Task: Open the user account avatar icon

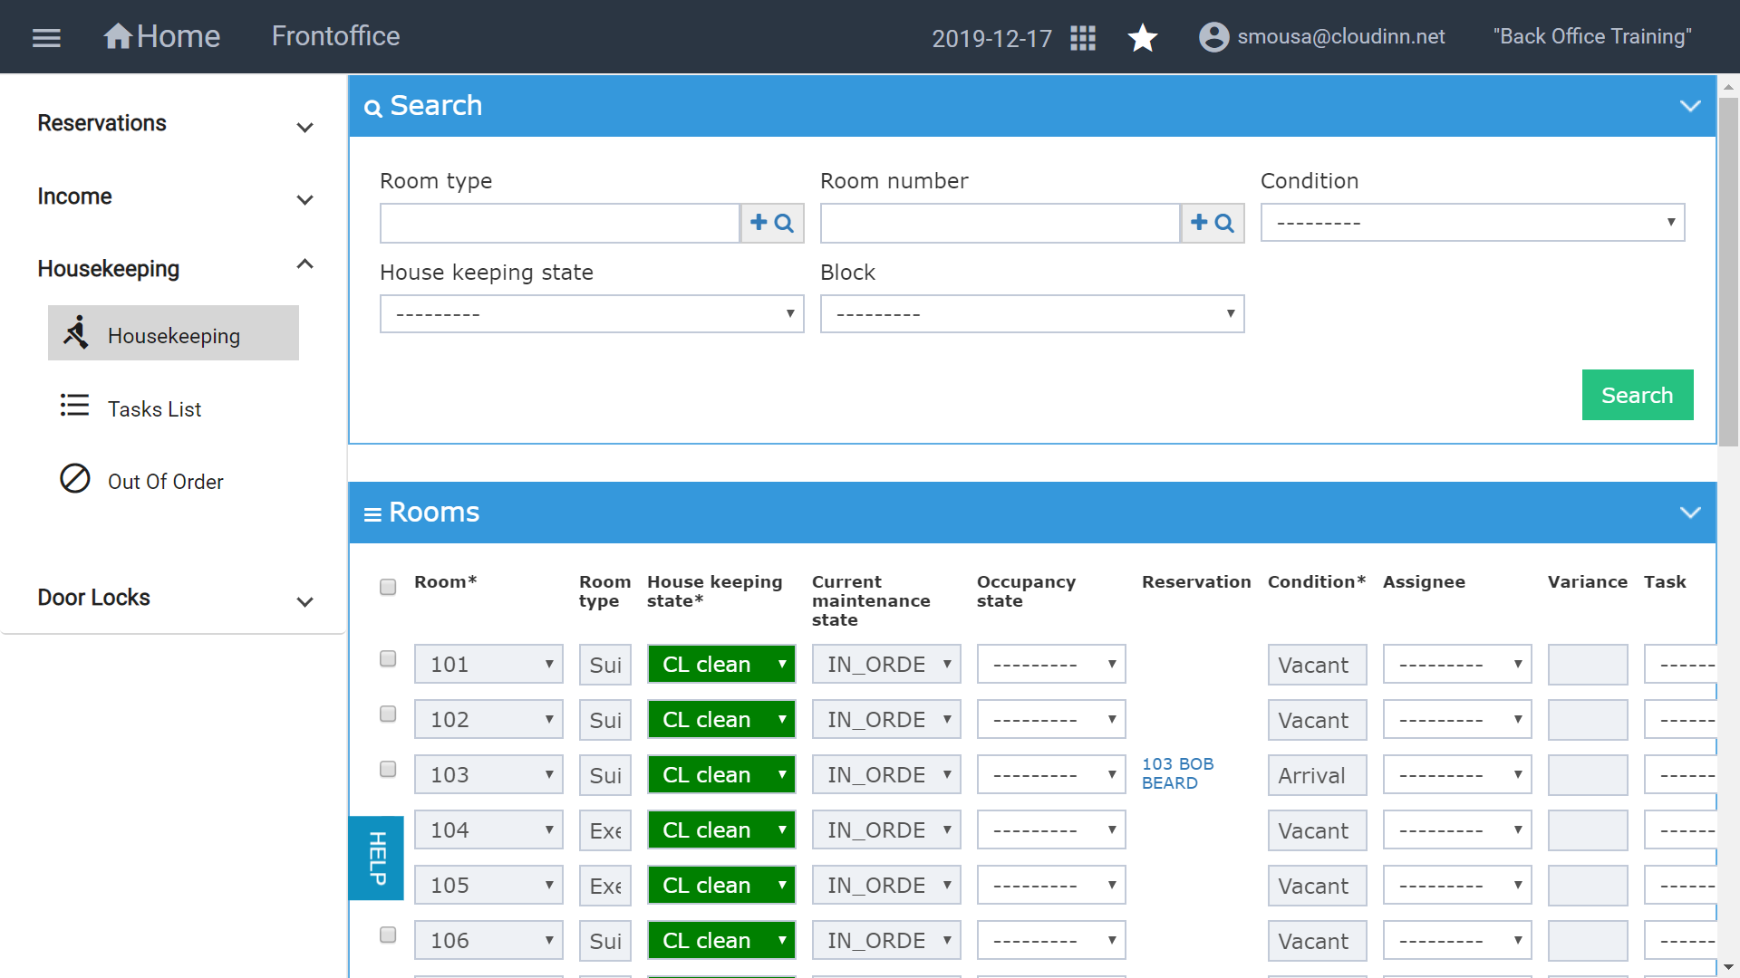Action: (1214, 37)
